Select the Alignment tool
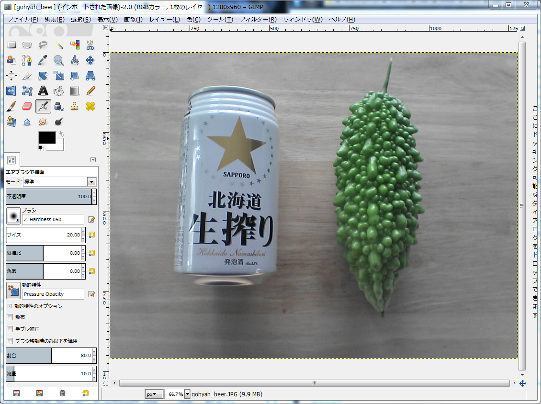Image resolution: width=541 pixels, height=404 pixels. [11, 76]
